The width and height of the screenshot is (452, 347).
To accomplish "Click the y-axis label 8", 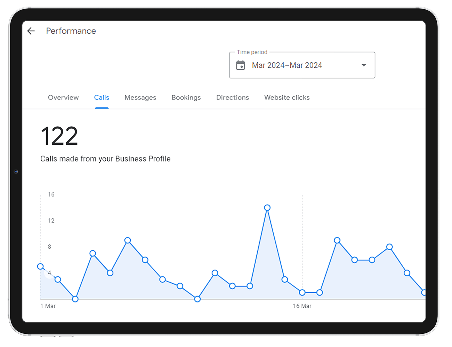I will tap(49, 247).
